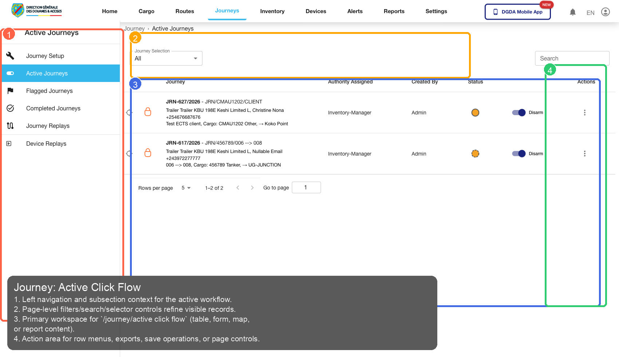Select the Journey Replays route icon
619x357 pixels.
point(10,126)
